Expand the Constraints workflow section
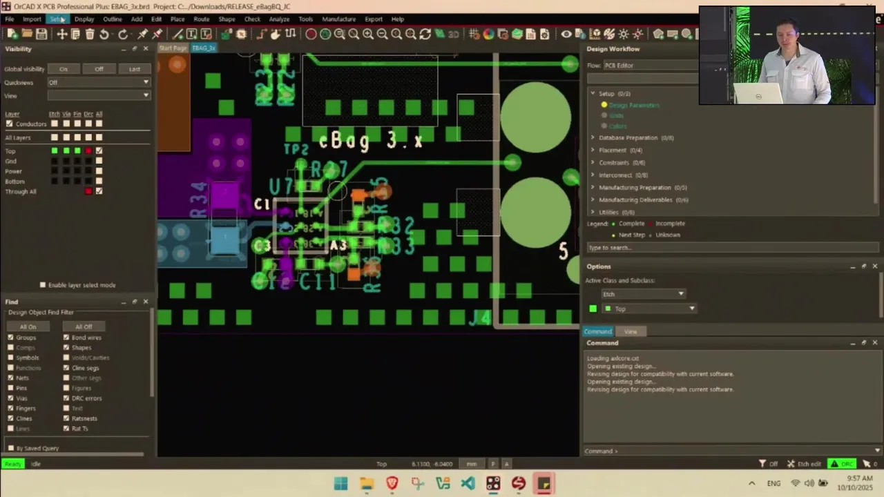Viewport: 884px width, 497px height. point(593,162)
